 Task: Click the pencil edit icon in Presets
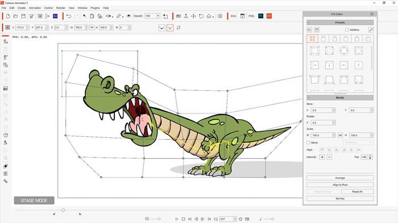[x=371, y=30]
